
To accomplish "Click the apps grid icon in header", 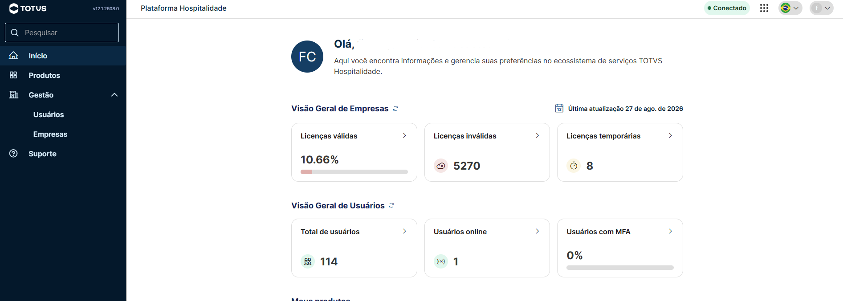I will tap(764, 8).
